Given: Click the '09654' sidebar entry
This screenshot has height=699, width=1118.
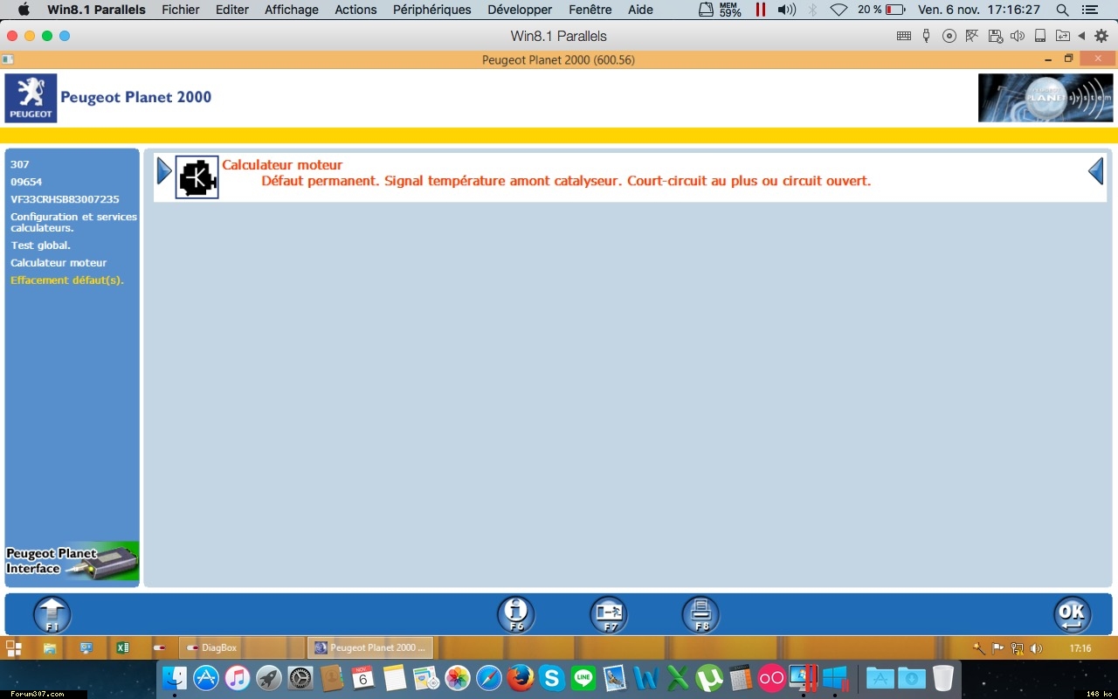Looking at the screenshot, I should (x=26, y=182).
